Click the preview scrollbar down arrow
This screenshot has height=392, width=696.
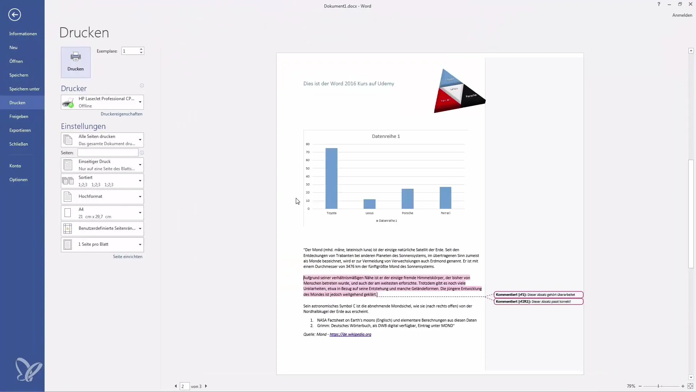coord(691,377)
